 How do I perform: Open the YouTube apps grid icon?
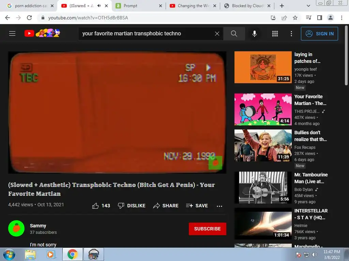point(275,34)
